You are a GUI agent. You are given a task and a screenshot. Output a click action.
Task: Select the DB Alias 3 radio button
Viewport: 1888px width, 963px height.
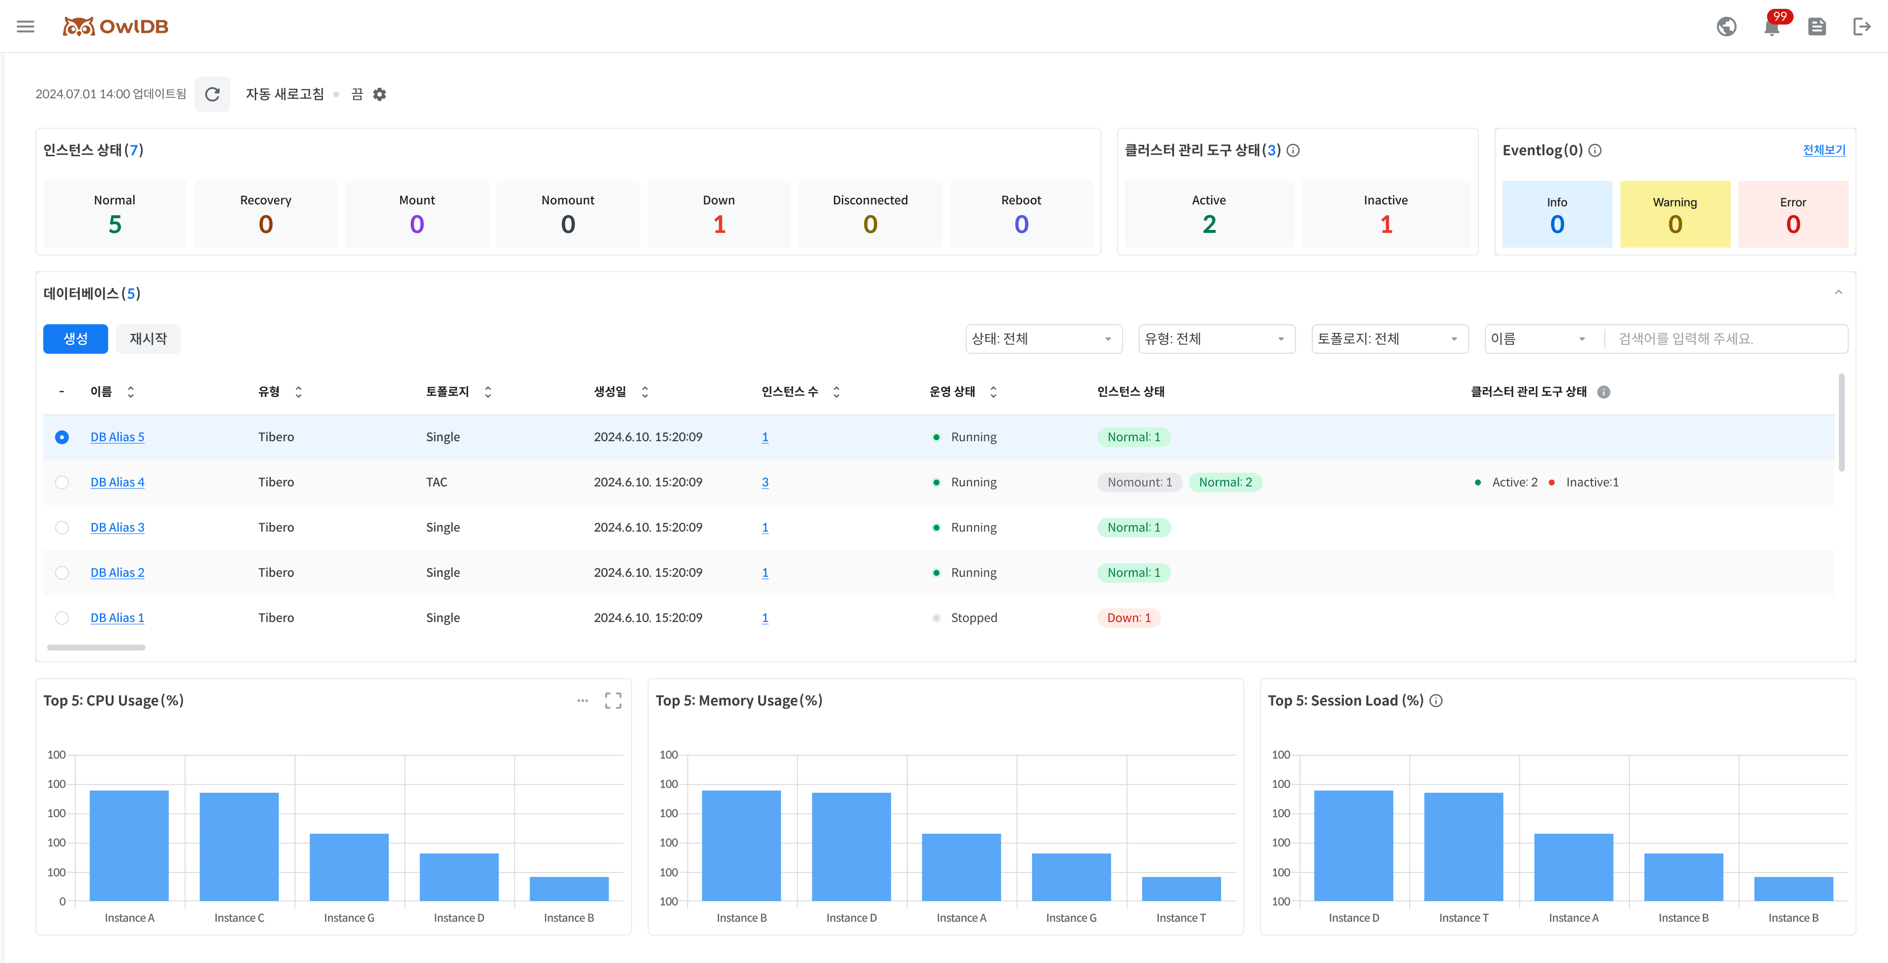pos(62,528)
